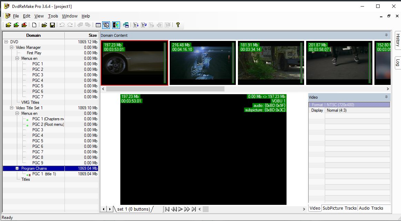The width and height of the screenshot is (401, 221).
Task: Open the History side panel
Action: (398, 40)
